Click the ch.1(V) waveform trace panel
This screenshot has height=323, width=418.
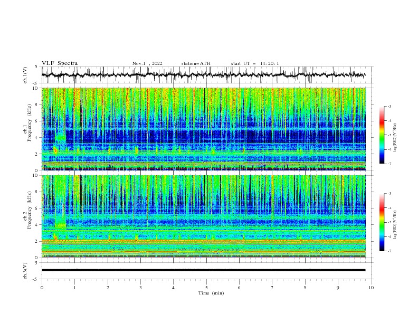click(207, 75)
